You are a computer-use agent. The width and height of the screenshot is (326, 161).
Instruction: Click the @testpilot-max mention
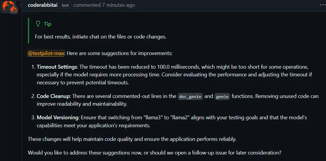(x=46, y=54)
